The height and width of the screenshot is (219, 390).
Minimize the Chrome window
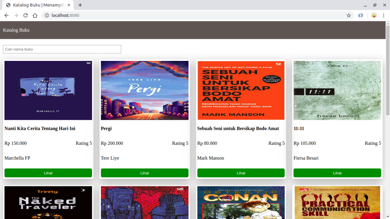365,5
